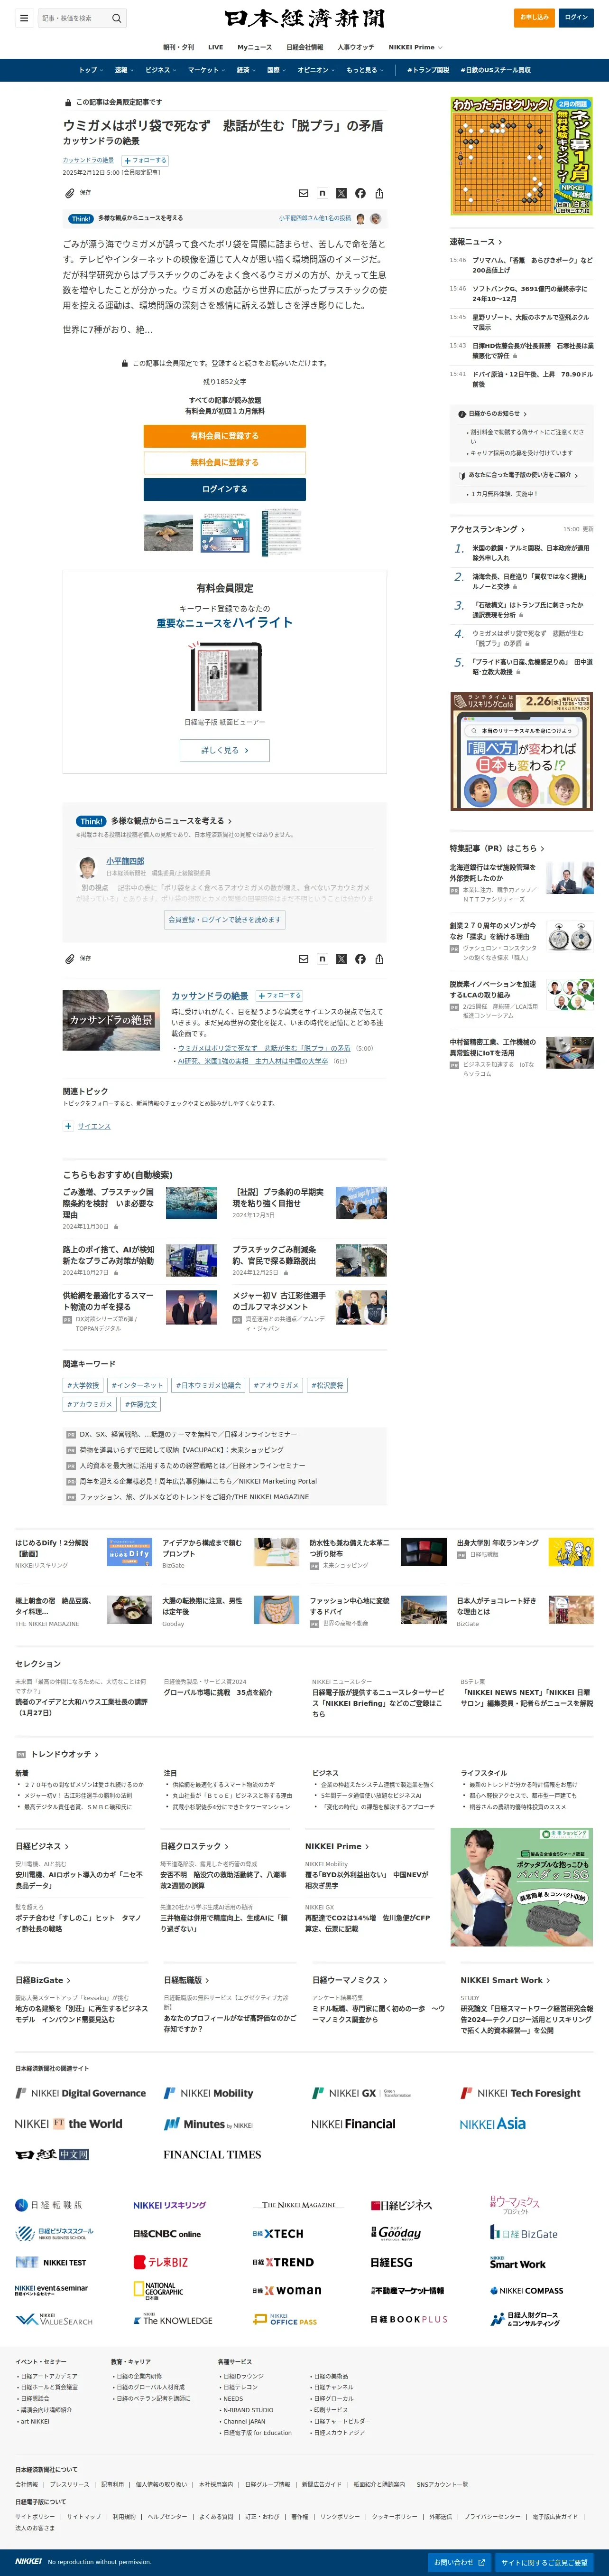
Task: Expand the ビジネス navigation dropdown
Action: pyautogui.click(x=161, y=70)
